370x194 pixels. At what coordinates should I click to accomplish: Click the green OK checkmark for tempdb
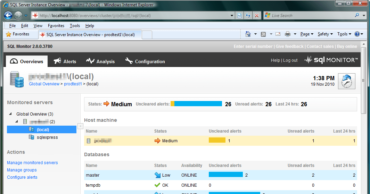(x=157, y=185)
